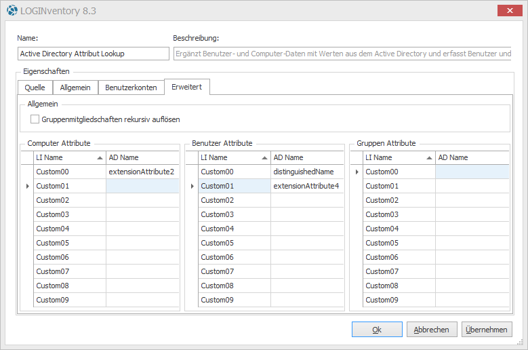528x350 pixels.
Task: Select Custom07 in Gruppen Attribute table
Action: coord(399,271)
